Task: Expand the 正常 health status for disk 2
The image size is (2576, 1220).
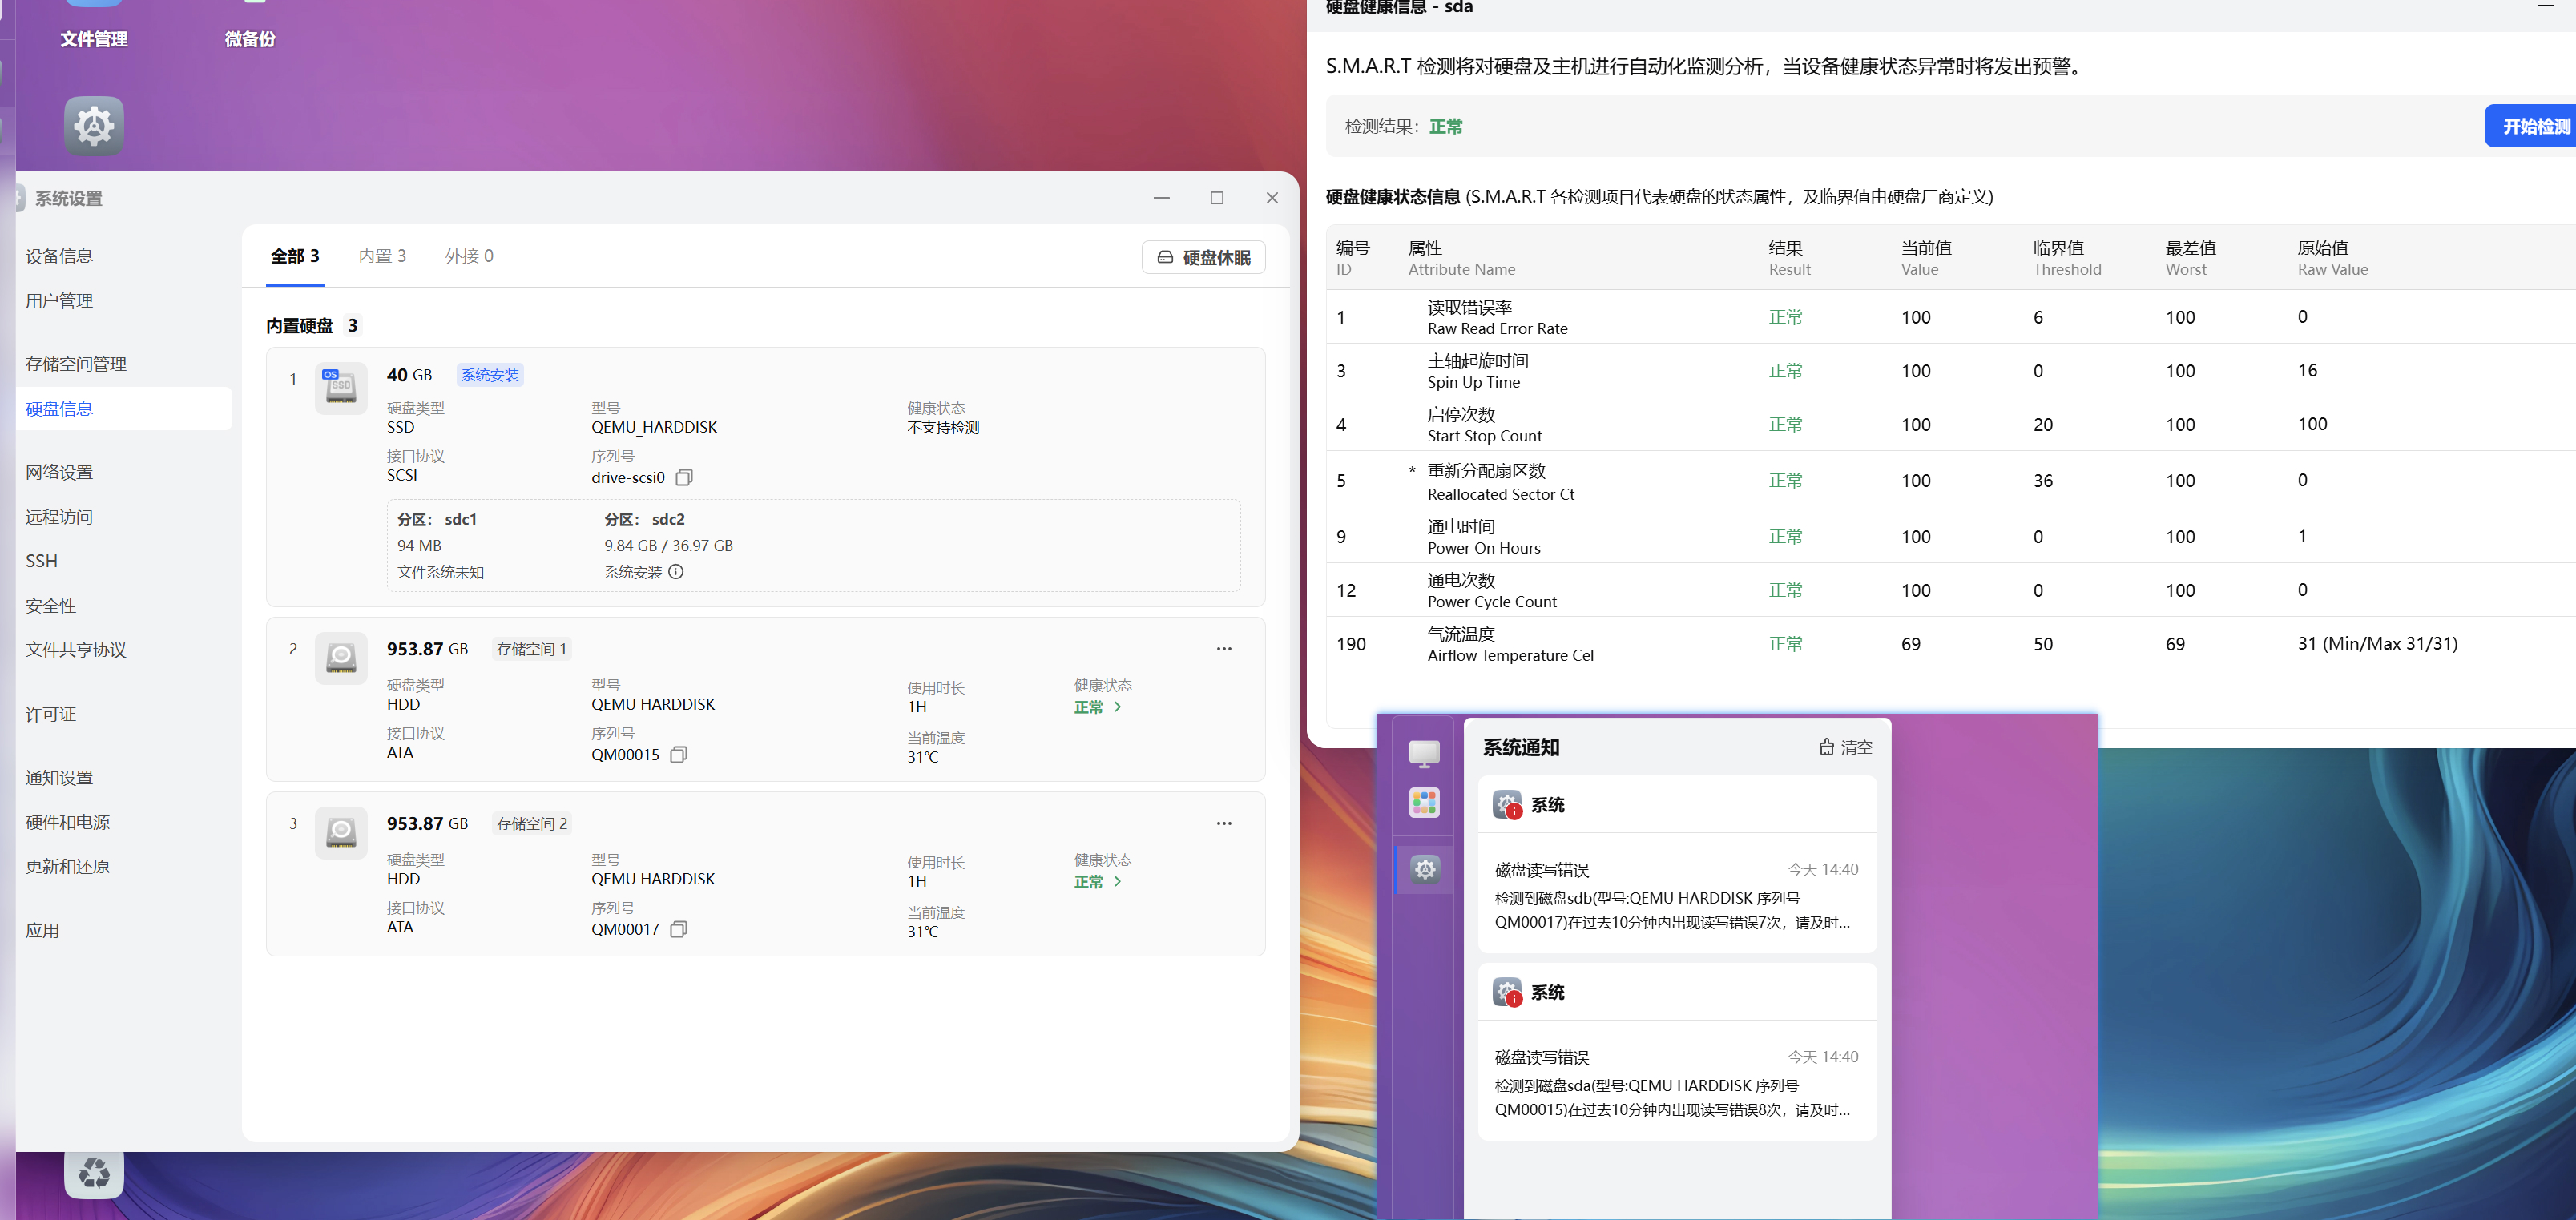Action: pyautogui.click(x=1097, y=707)
